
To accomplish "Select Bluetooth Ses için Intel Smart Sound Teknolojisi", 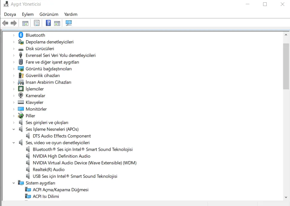I will click(x=83, y=149).
